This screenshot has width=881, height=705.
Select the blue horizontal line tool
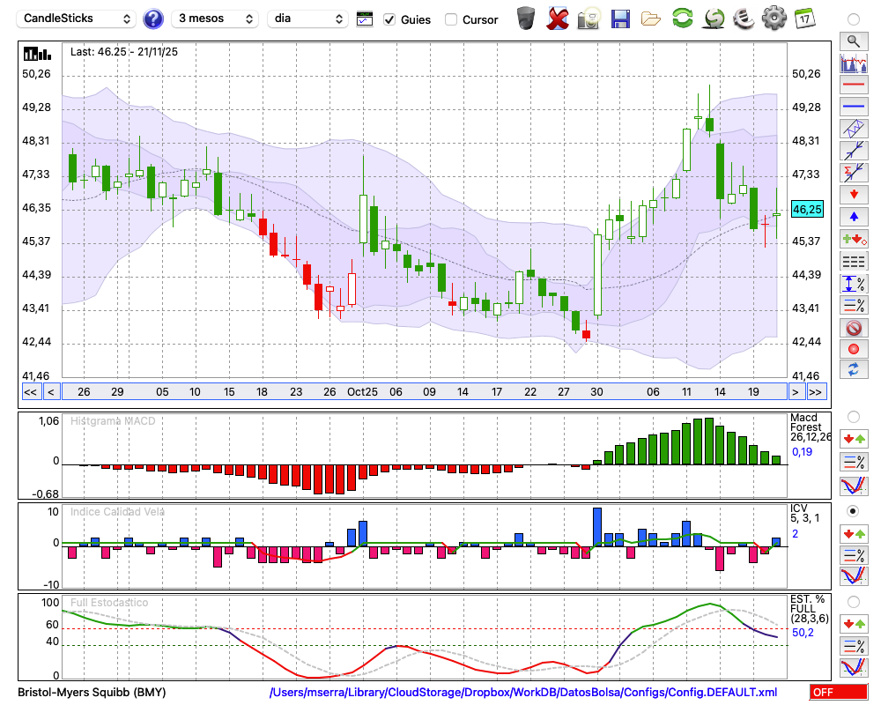(853, 107)
